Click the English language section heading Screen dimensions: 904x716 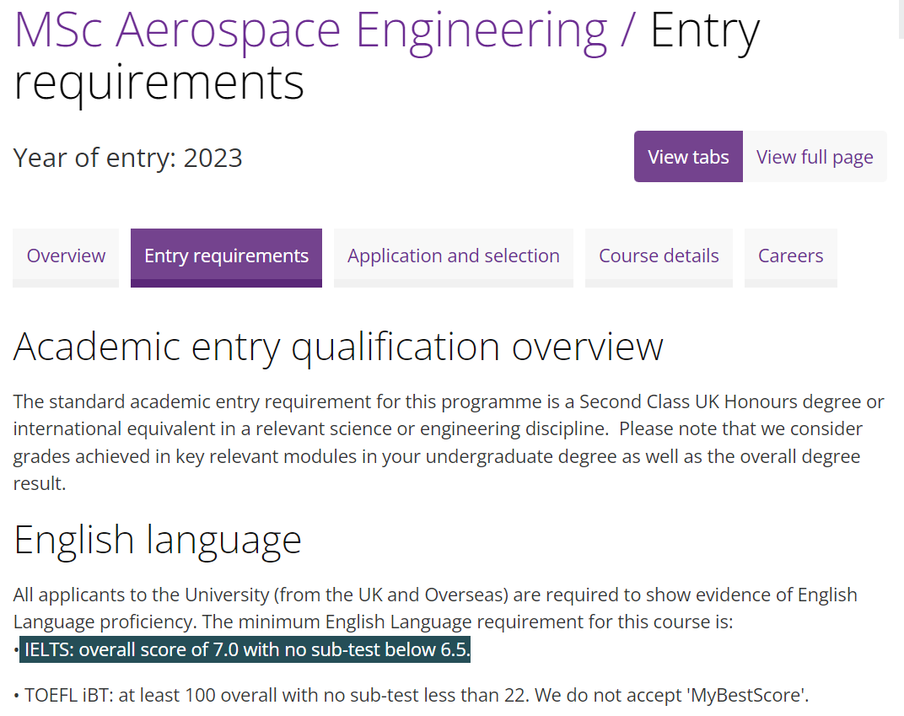pos(158,540)
